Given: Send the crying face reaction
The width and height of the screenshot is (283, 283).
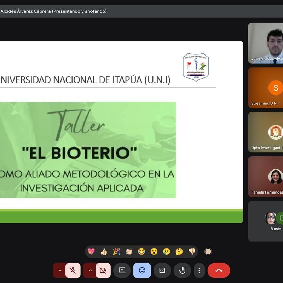Looking at the screenshot, I should click(x=167, y=252).
